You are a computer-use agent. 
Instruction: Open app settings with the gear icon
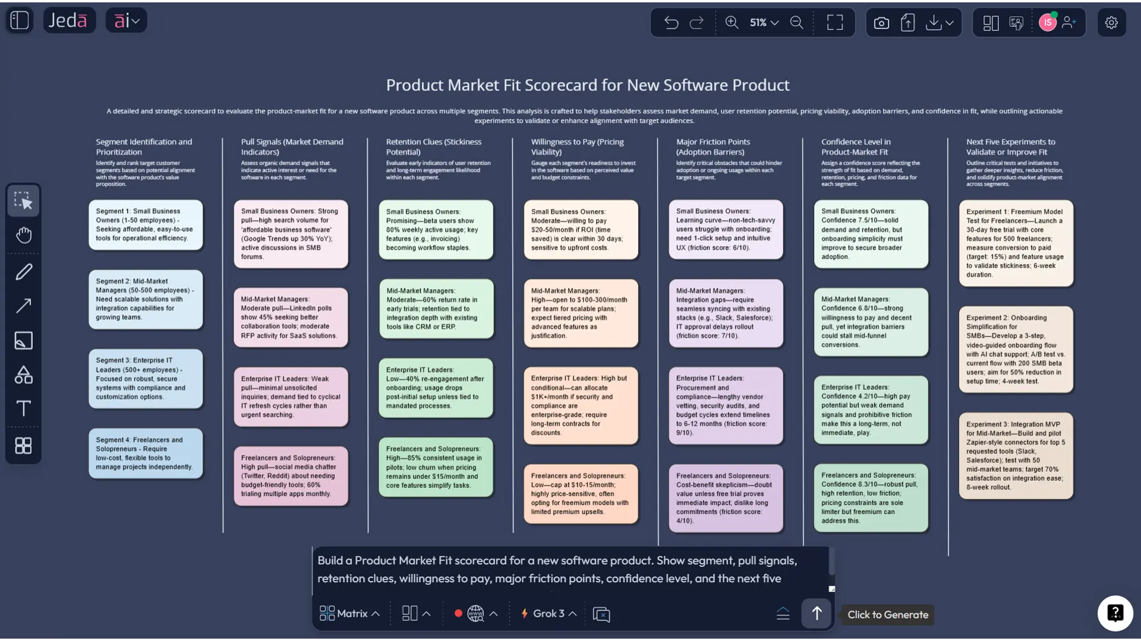(x=1111, y=23)
